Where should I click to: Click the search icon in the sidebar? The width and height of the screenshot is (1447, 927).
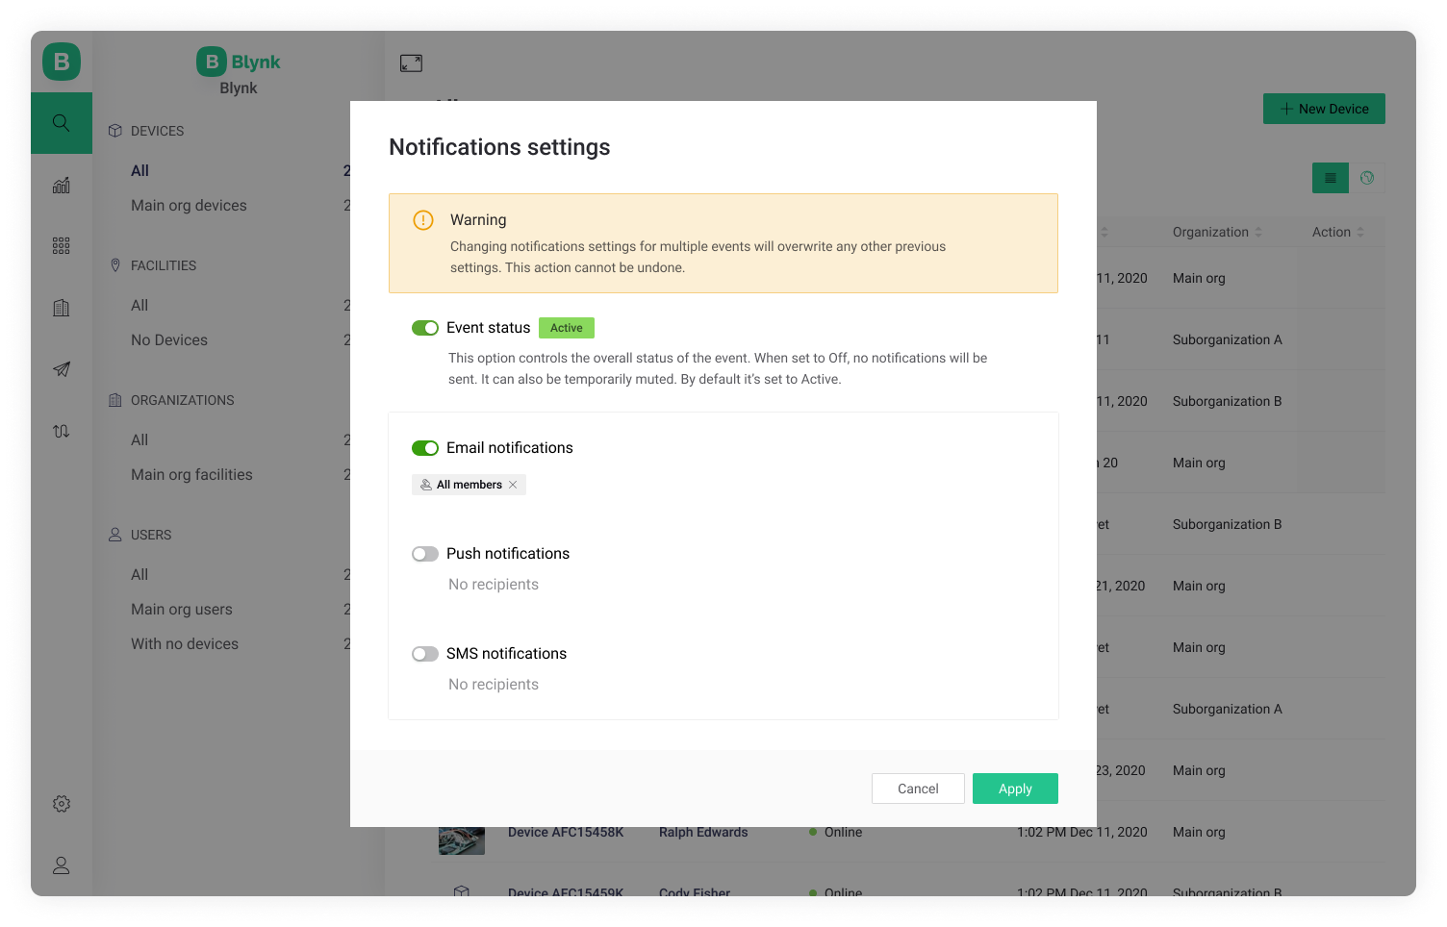[61, 123]
